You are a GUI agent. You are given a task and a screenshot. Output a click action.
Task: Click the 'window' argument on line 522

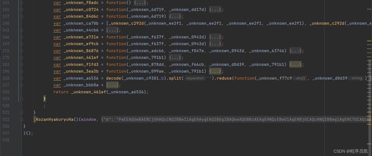coord(89,120)
